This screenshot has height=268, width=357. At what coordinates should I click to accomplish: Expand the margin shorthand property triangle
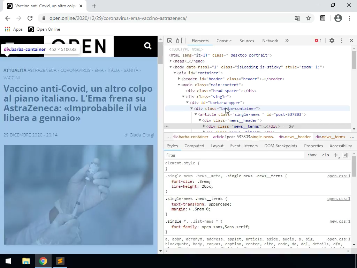(190, 209)
